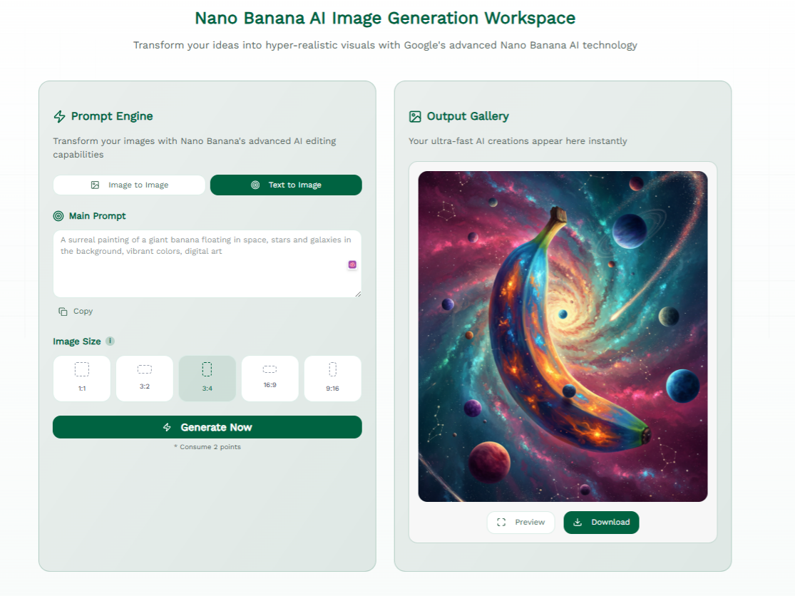Click the prompt box resize handle
Screen dimensions: 795x596
[357, 293]
